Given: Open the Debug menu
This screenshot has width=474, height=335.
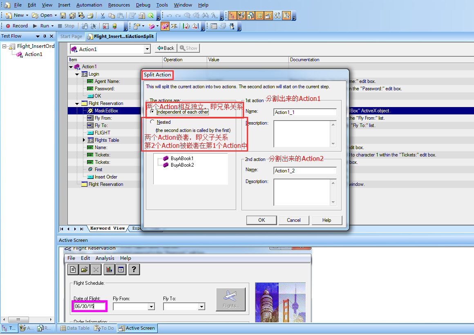Looking at the screenshot, I should (143, 5).
